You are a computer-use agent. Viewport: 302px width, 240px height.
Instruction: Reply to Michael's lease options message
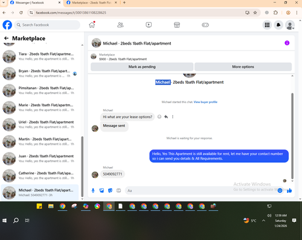point(166,117)
